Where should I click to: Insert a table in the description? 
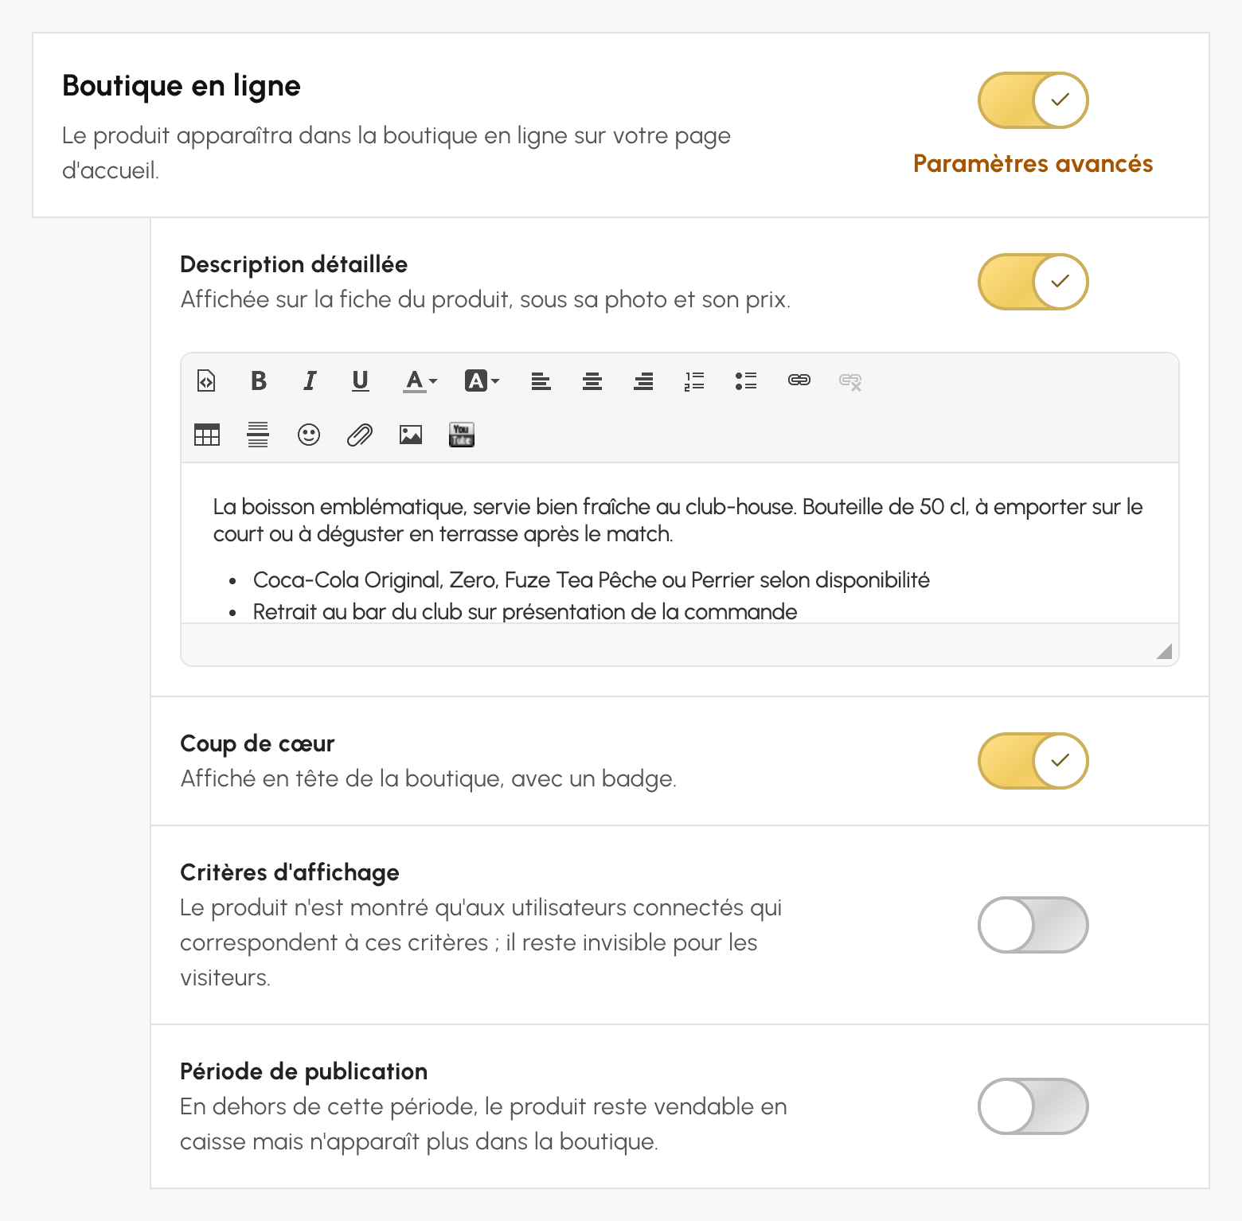[x=207, y=435]
